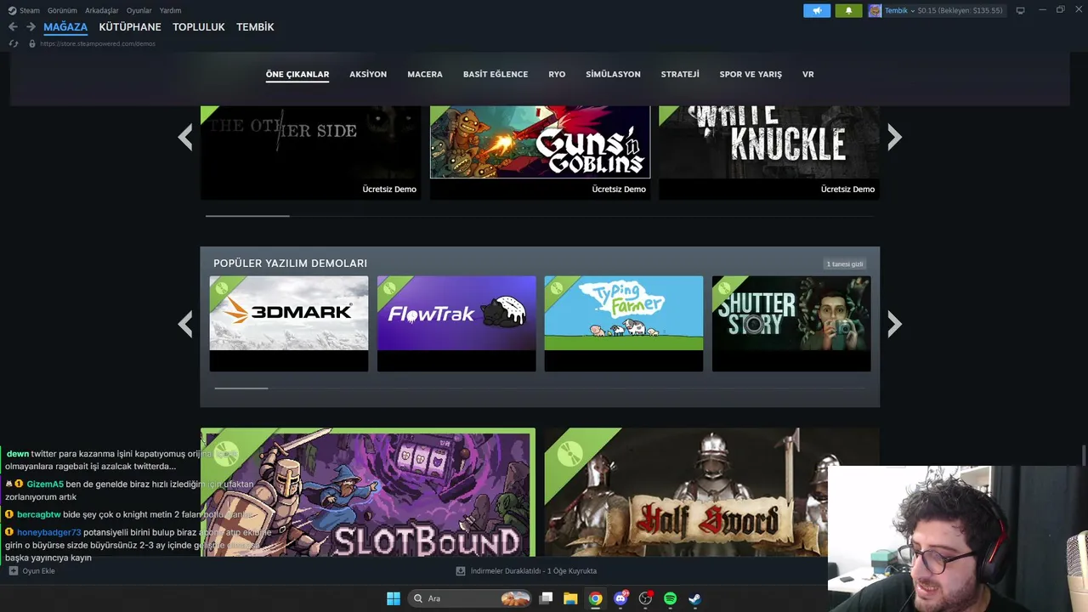Open OBS Studio from the taskbar
The image size is (1088, 612).
tap(645, 598)
